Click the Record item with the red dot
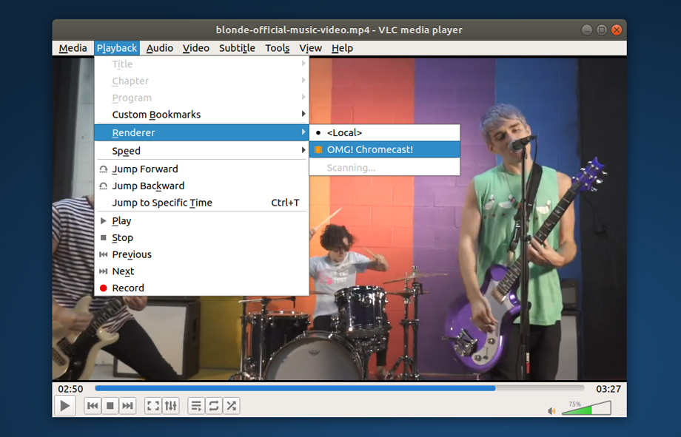This screenshot has width=681, height=437. tap(128, 288)
